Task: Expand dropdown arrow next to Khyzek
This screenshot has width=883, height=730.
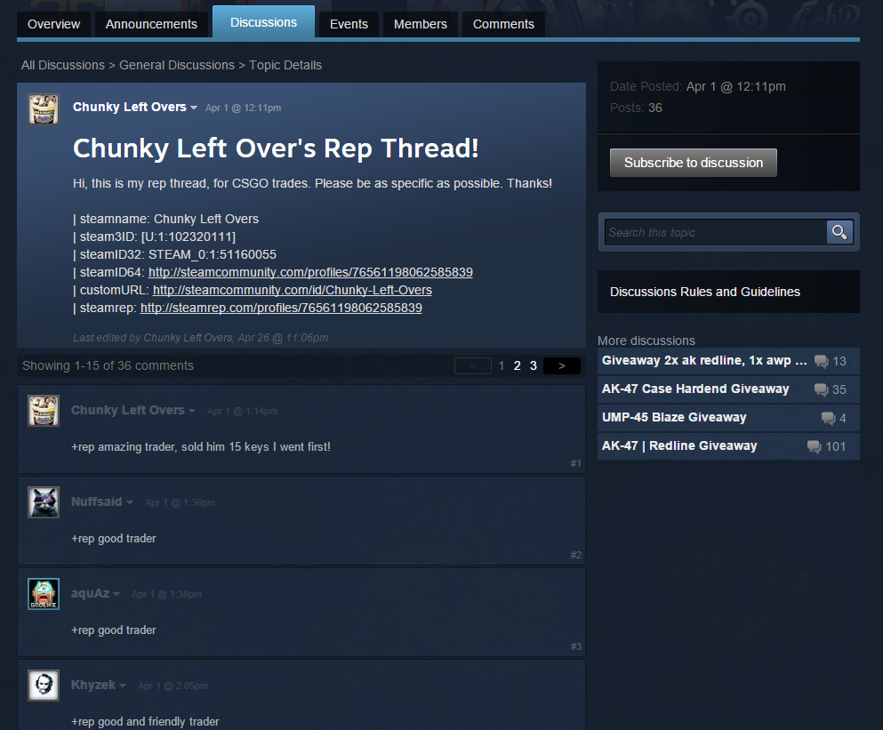Action: [x=123, y=686]
